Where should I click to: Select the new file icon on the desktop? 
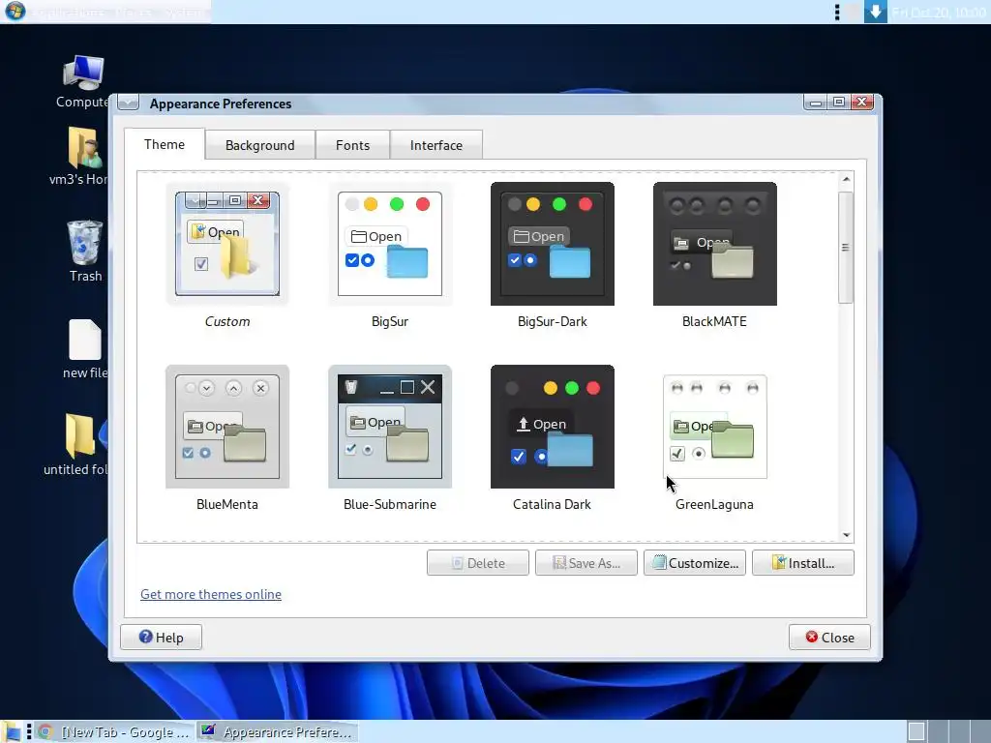pos(85,348)
